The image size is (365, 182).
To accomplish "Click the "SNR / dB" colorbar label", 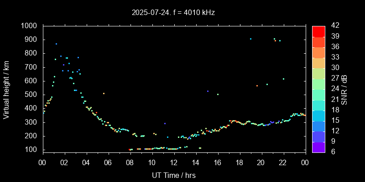I will click(344, 89).
